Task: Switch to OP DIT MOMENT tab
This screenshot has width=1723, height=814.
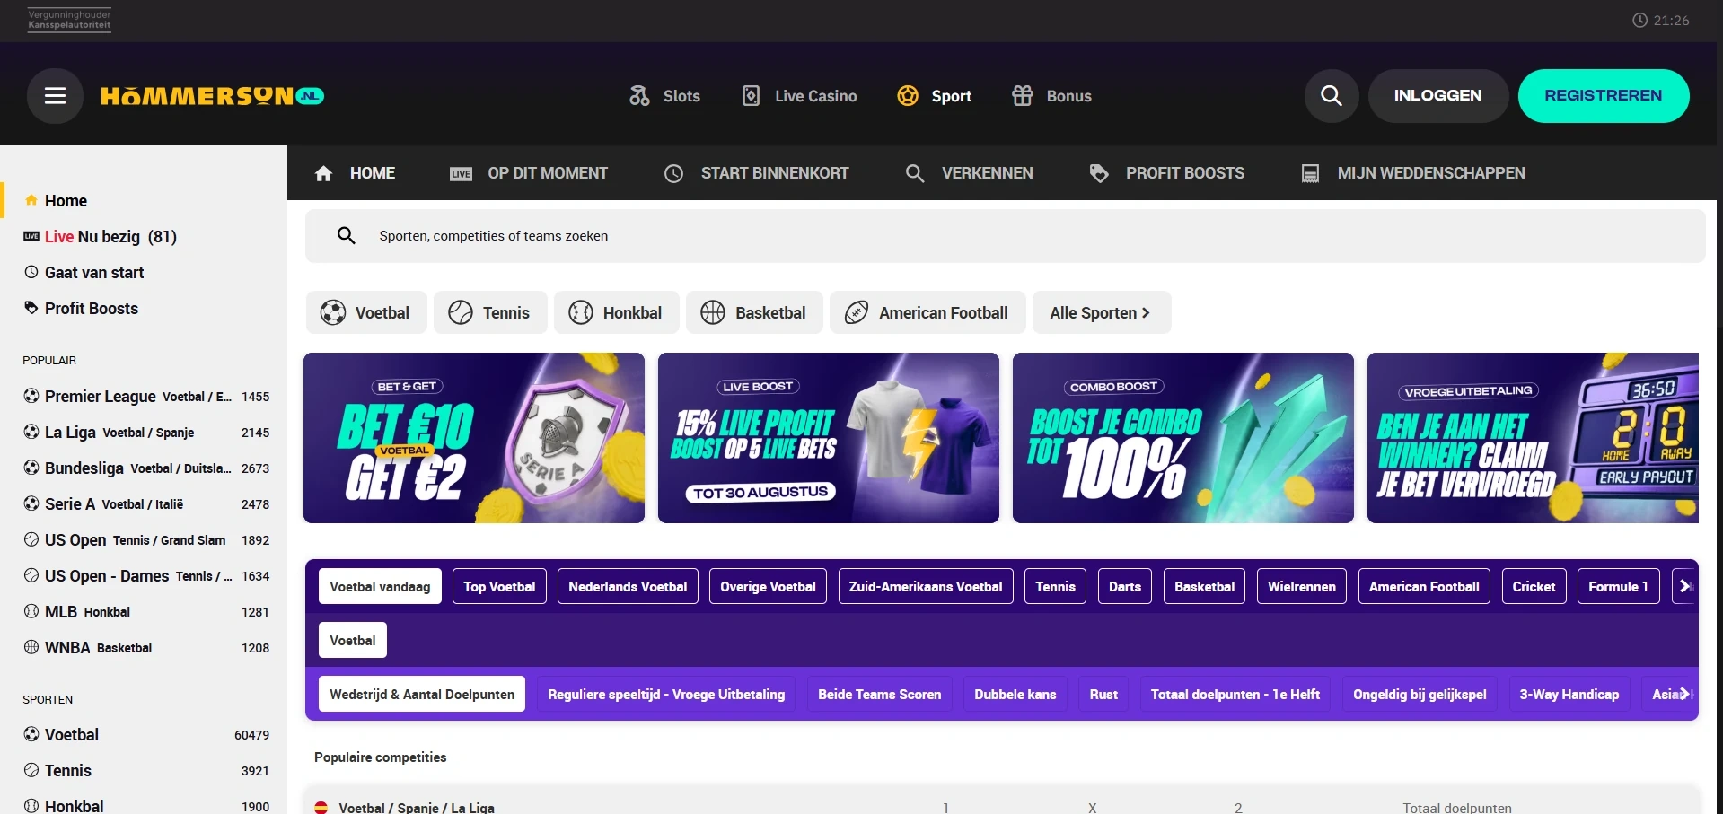Action: click(x=529, y=173)
